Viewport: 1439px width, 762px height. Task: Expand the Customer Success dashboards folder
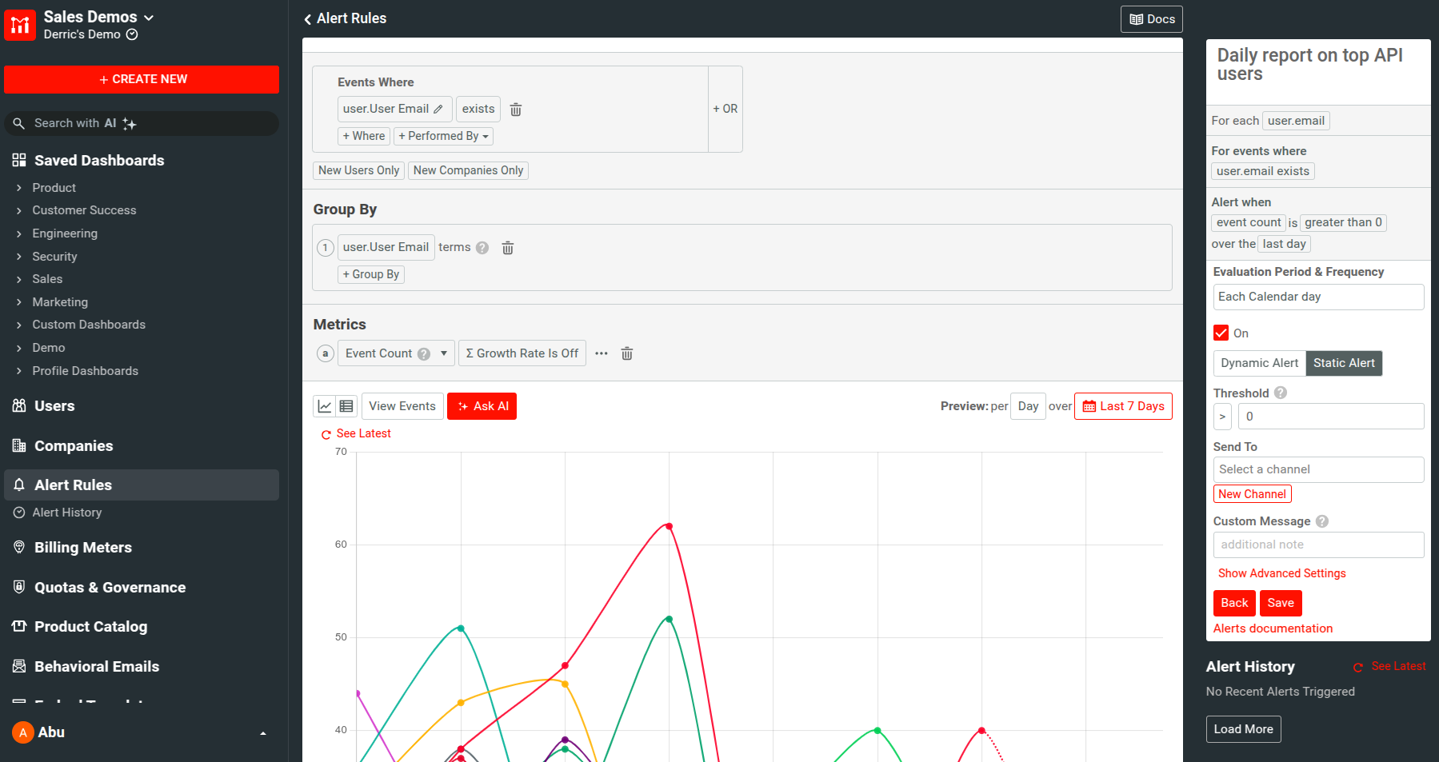pos(84,210)
